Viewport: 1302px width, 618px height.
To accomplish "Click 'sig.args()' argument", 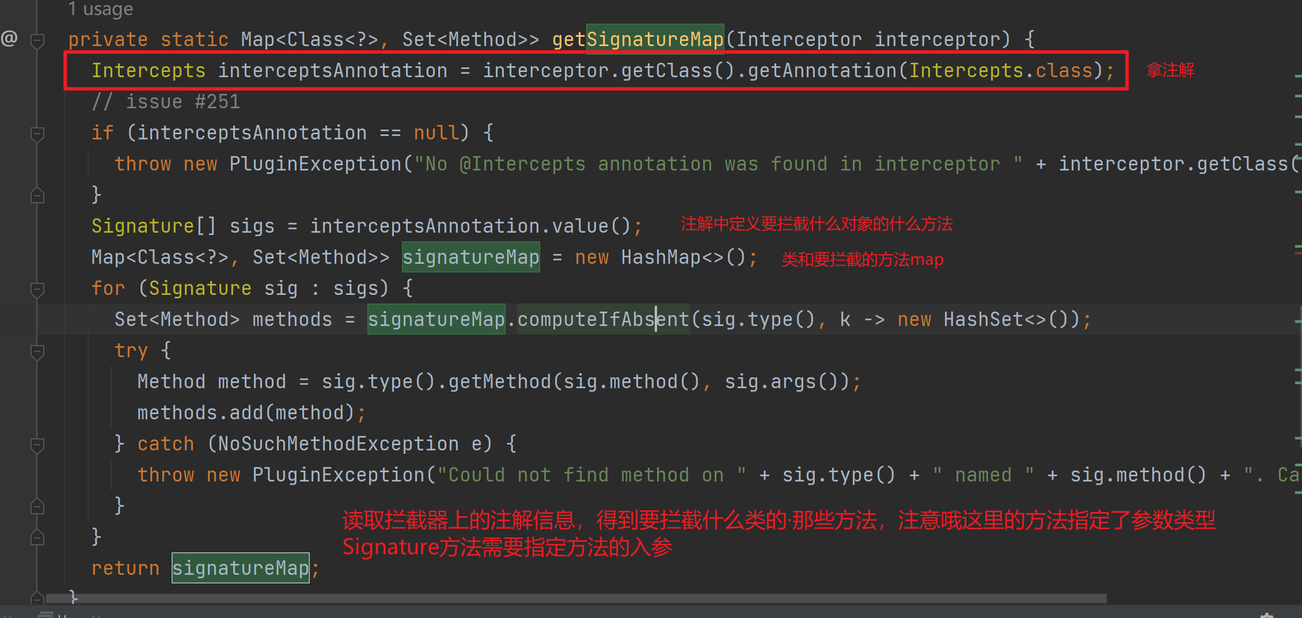I will click(781, 381).
